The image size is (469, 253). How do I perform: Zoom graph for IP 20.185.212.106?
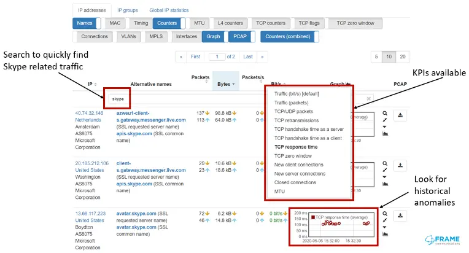tap(385, 163)
